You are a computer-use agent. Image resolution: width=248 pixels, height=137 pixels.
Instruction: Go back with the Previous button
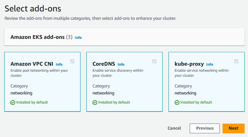(x=205, y=128)
